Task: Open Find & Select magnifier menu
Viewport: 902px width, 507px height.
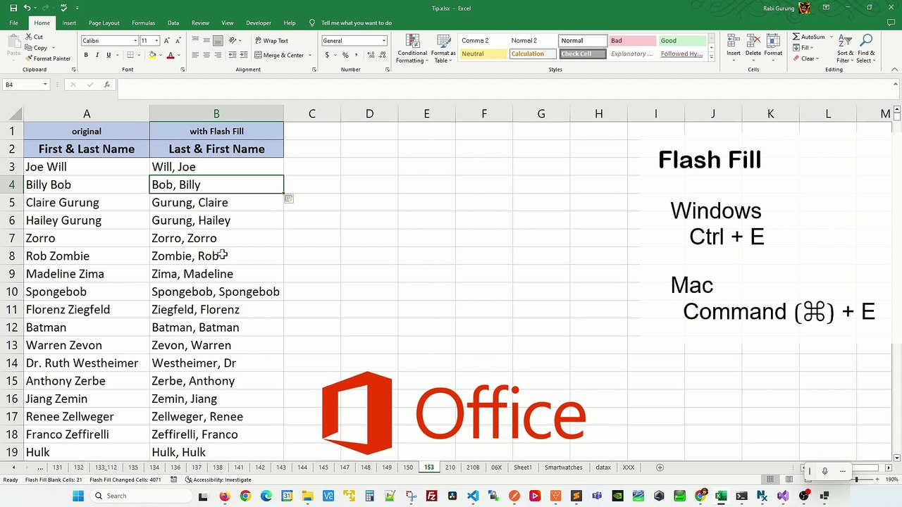Action: pyautogui.click(x=866, y=49)
